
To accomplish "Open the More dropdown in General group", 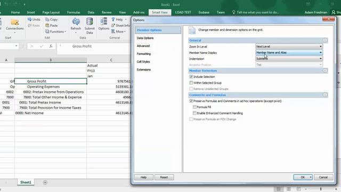I will [x=118, y=31].
